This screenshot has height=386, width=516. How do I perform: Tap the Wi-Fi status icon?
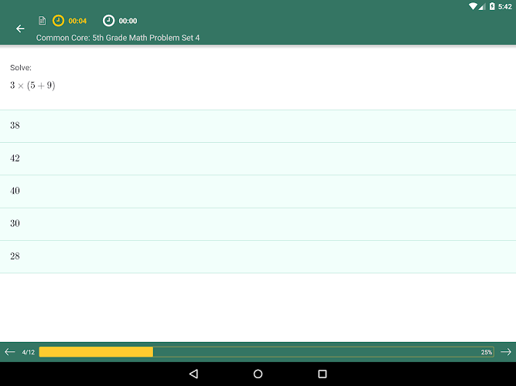click(473, 6)
